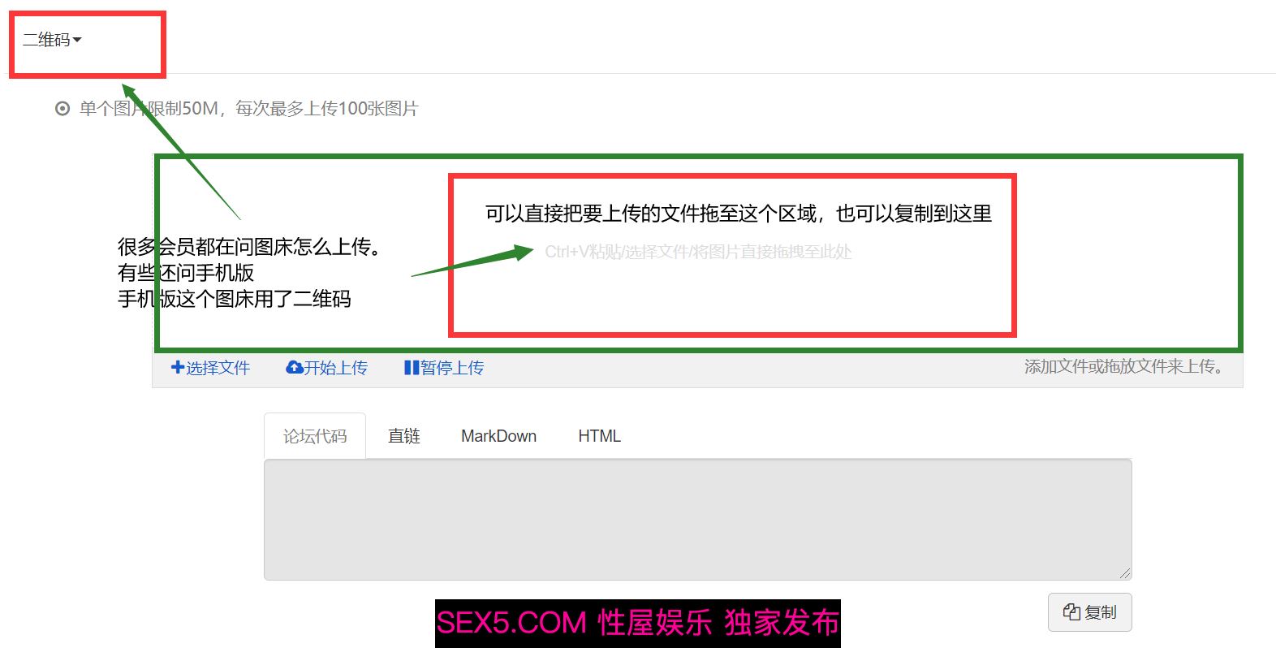Image resolution: width=1276 pixels, height=648 pixels.
Task: Click inside the gray code output textarea
Action: pyautogui.click(x=698, y=520)
